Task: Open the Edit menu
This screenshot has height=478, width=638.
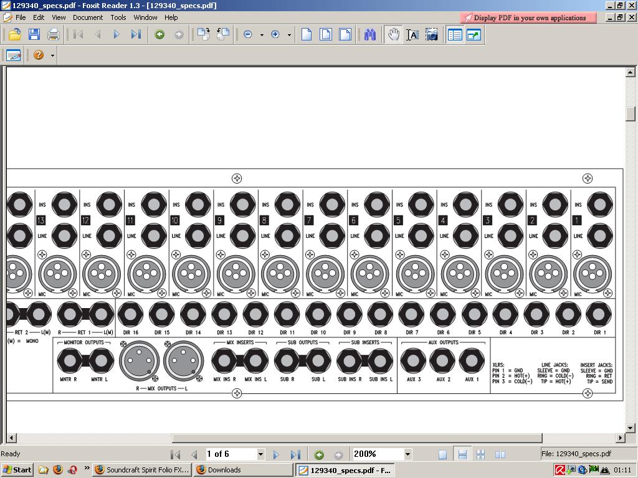Action: tap(39, 17)
